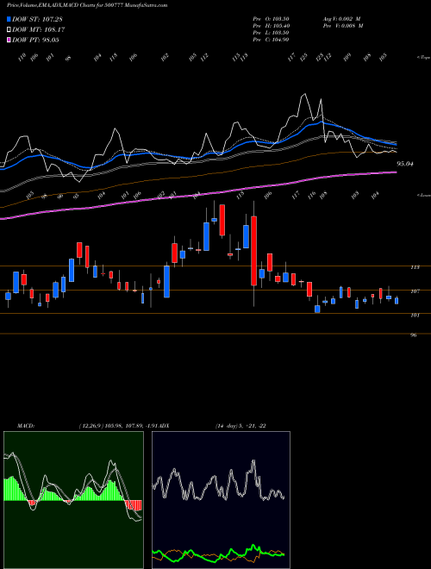Click the '<Lows' label at the right edge
Image resolution: width=431 pixels, height=569 pixels.
click(x=424, y=195)
